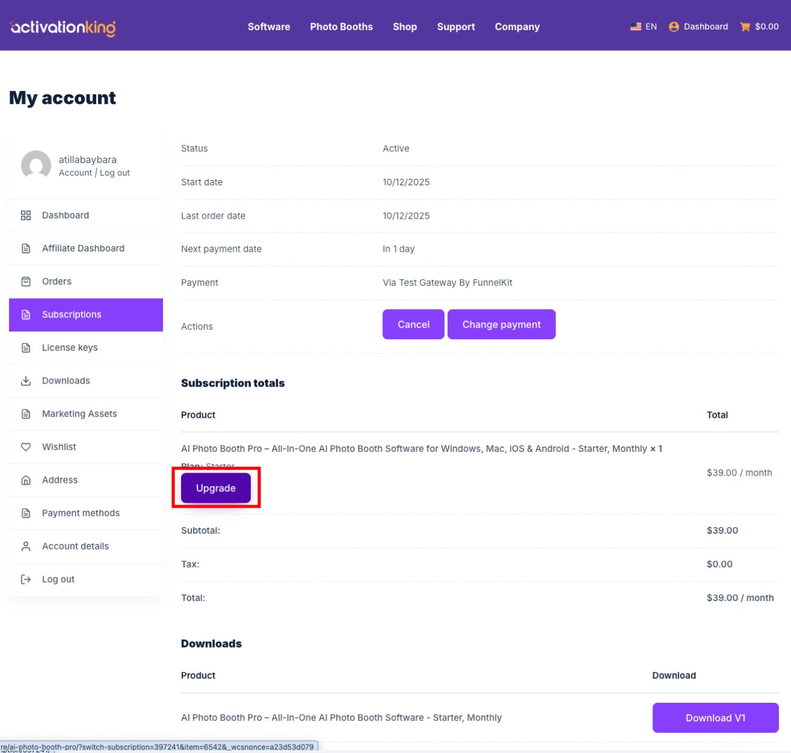The width and height of the screenshot is (791, 753).
Task: Click the person icon beside Account details
Action: tap(26, 546)
